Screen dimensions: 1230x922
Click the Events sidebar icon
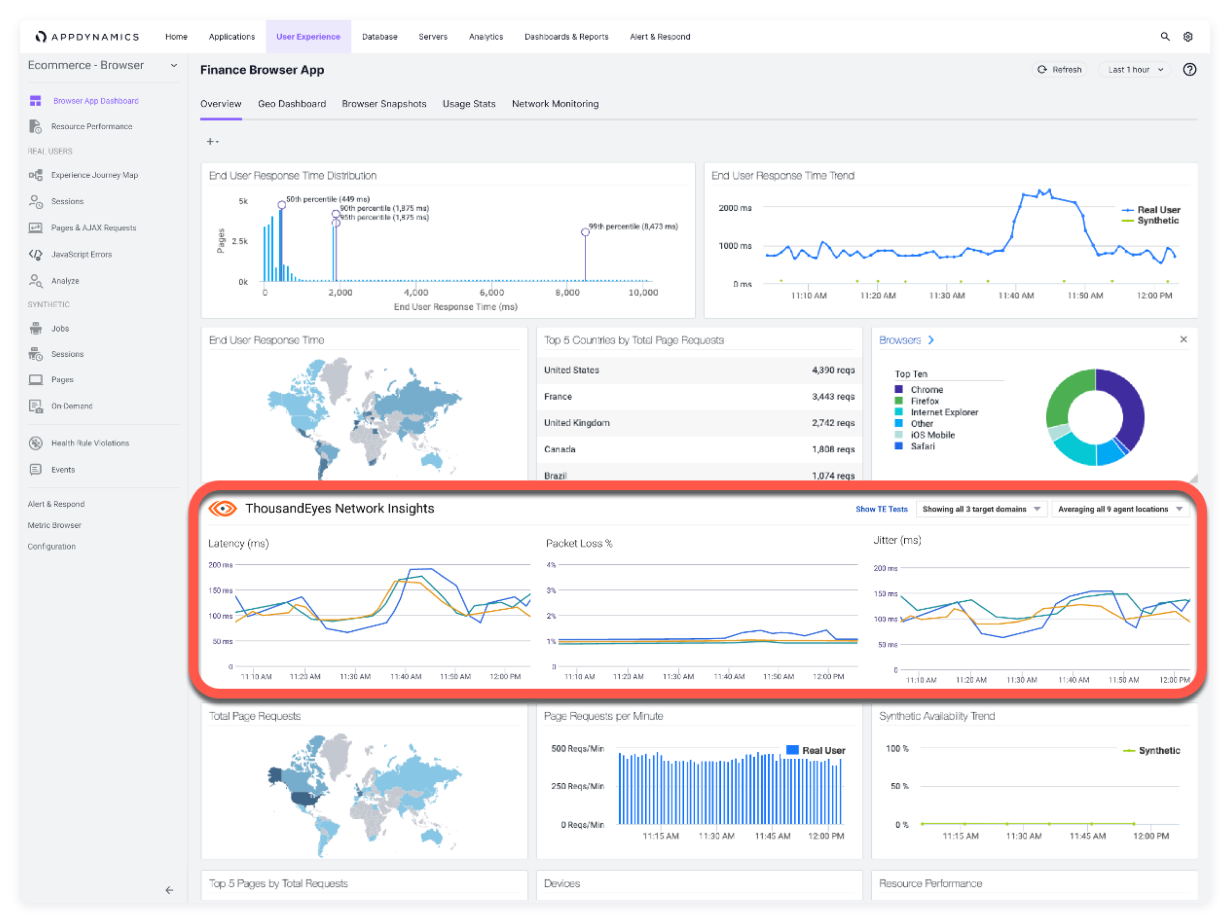(36, 470)
